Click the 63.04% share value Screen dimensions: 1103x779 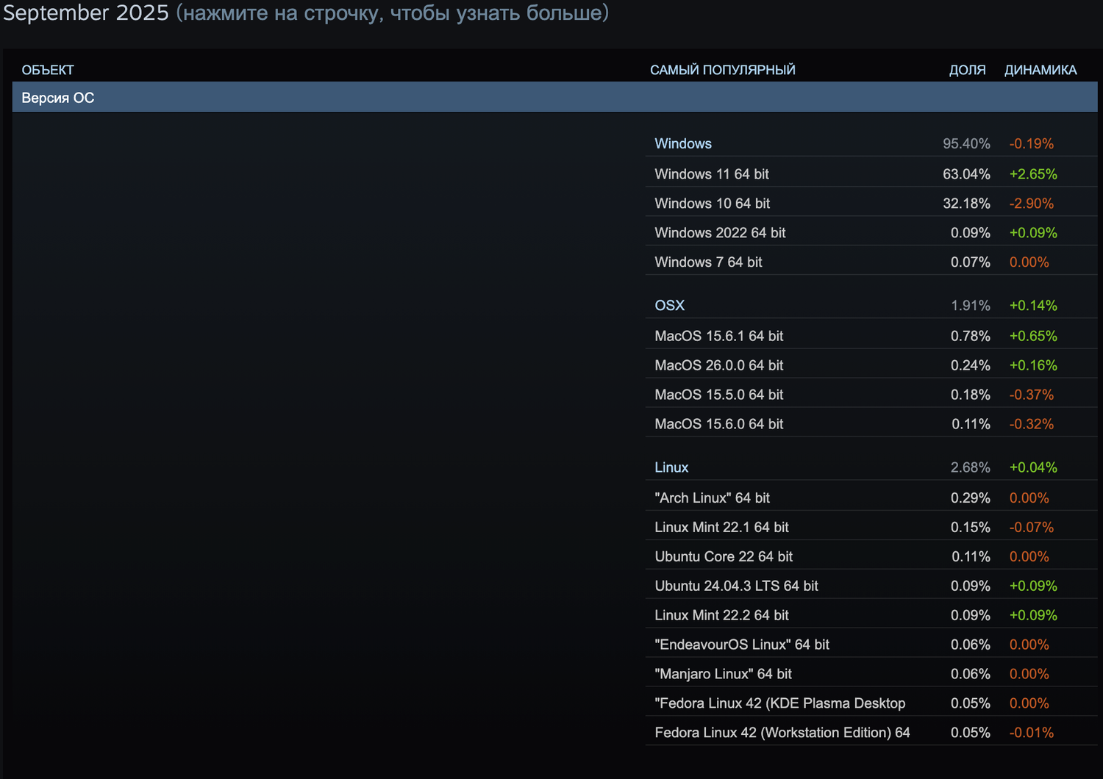(x=966, y=174)
